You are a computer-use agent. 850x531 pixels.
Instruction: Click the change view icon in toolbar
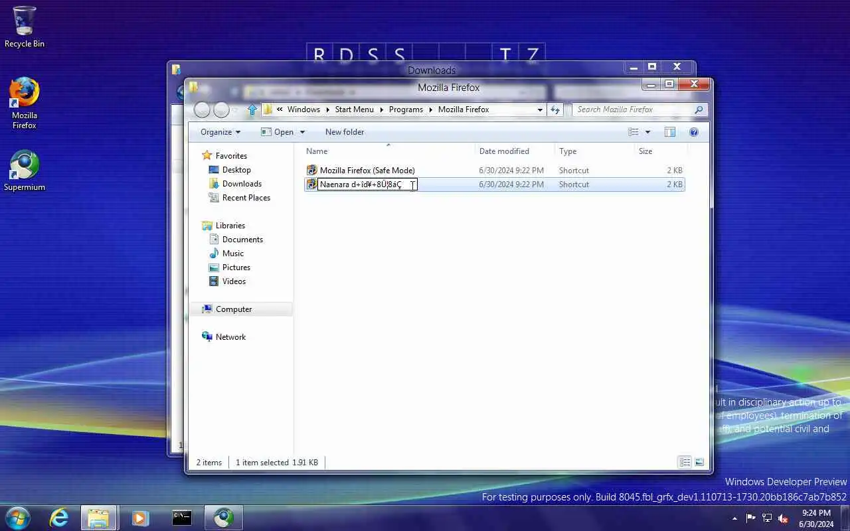coord(634,132)
